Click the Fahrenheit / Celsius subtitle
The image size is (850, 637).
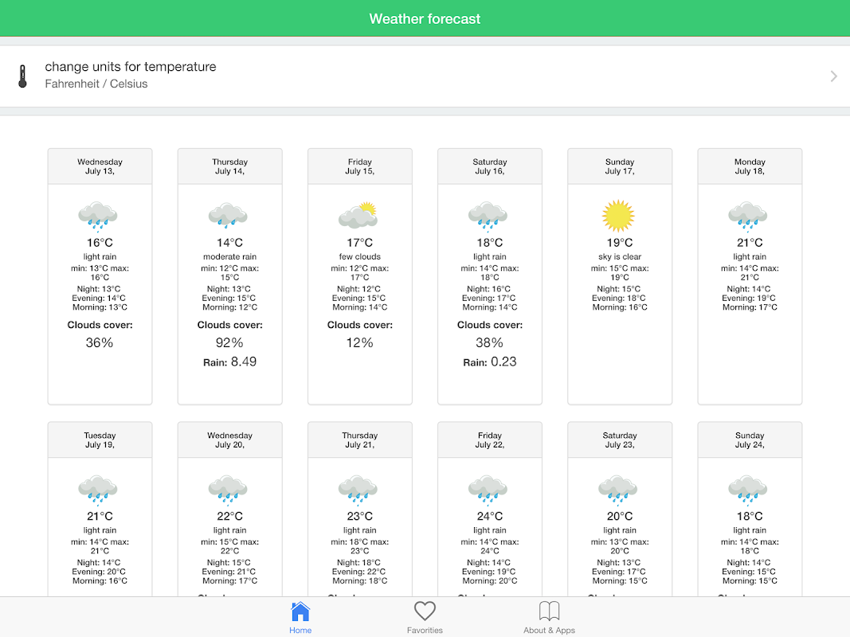96,84
